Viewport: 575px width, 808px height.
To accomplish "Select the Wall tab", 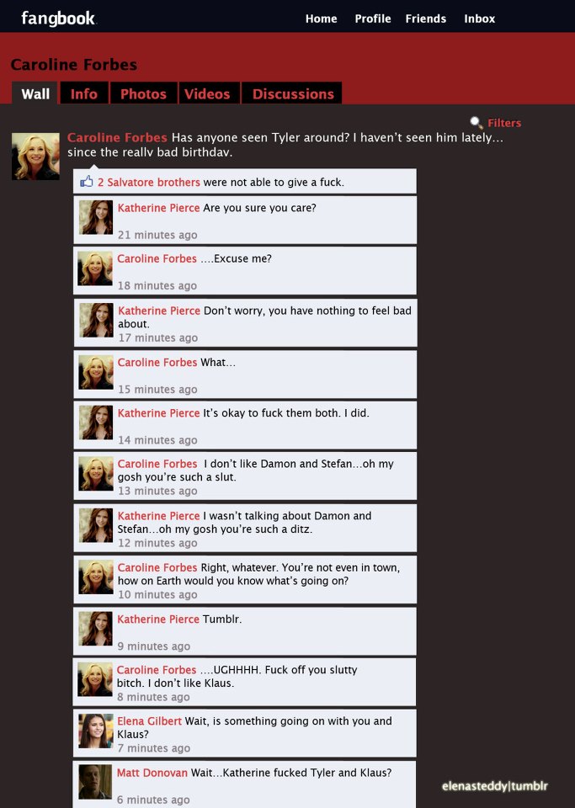I will 35,93.
